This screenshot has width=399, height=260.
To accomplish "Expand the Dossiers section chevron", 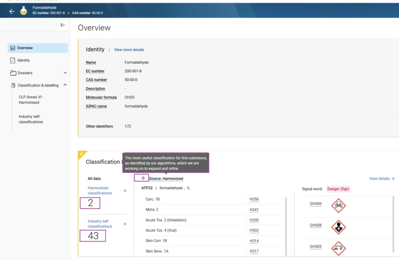I will tap(65, 73).
